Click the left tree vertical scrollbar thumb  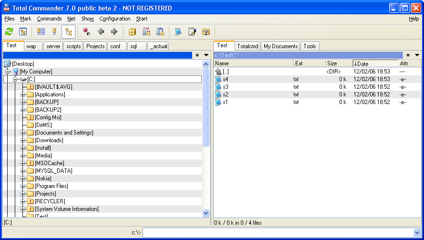click(206, 107)
